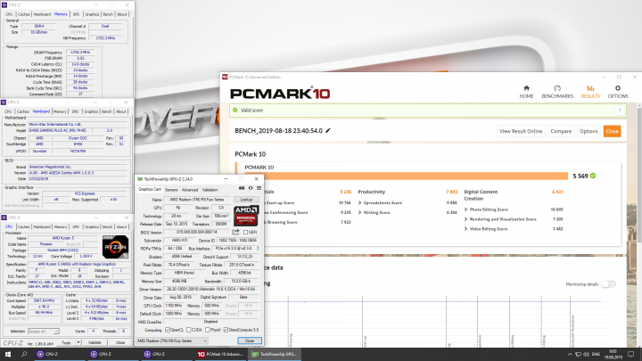Open taskbar search magnifier

24,354
